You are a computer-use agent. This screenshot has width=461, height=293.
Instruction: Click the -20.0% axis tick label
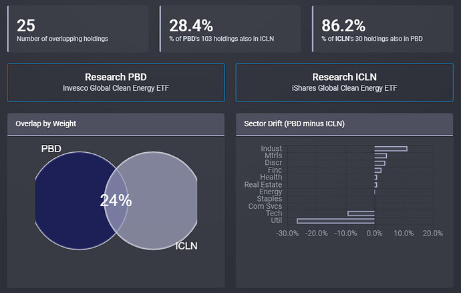pos(316,234)
